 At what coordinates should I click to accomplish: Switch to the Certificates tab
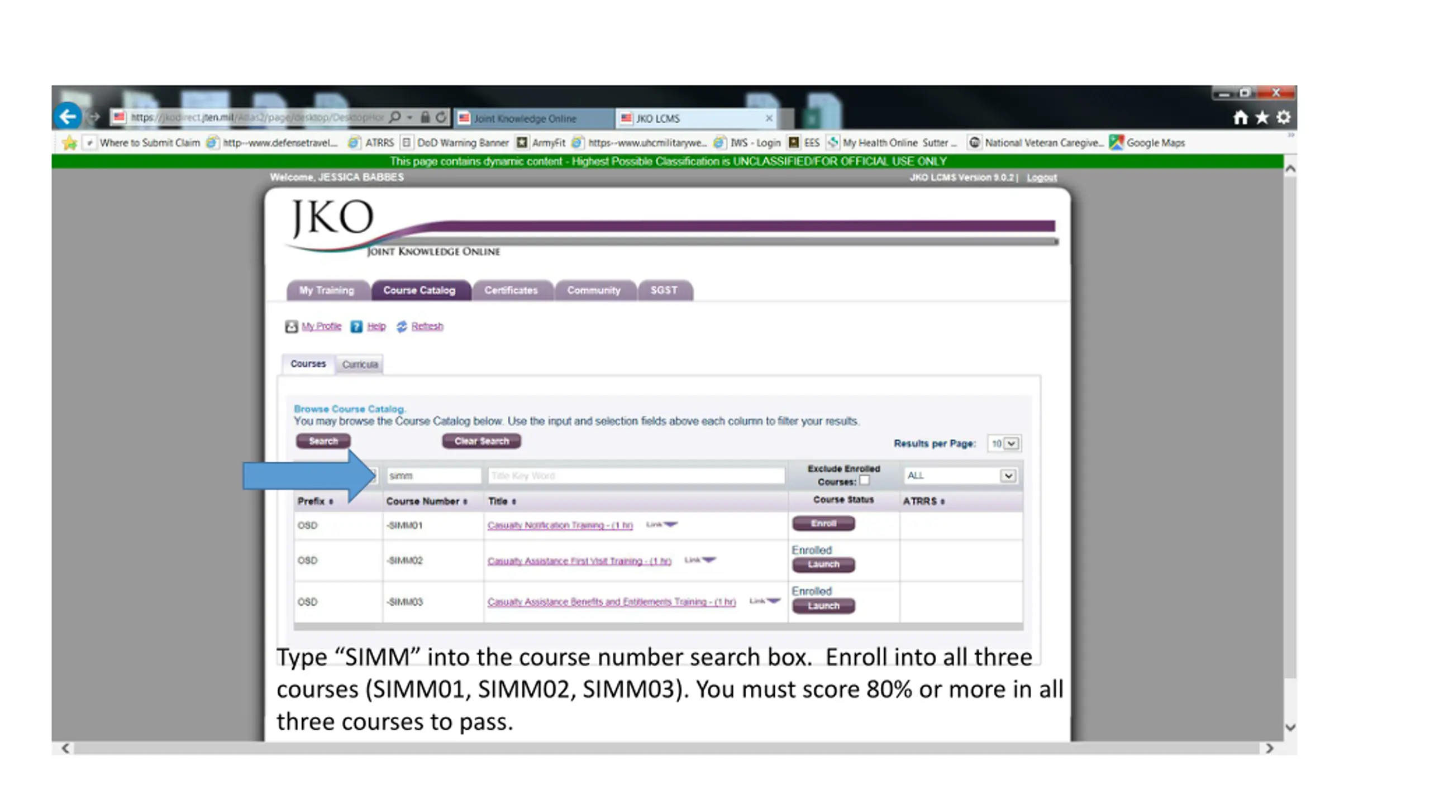click(512, 290)
